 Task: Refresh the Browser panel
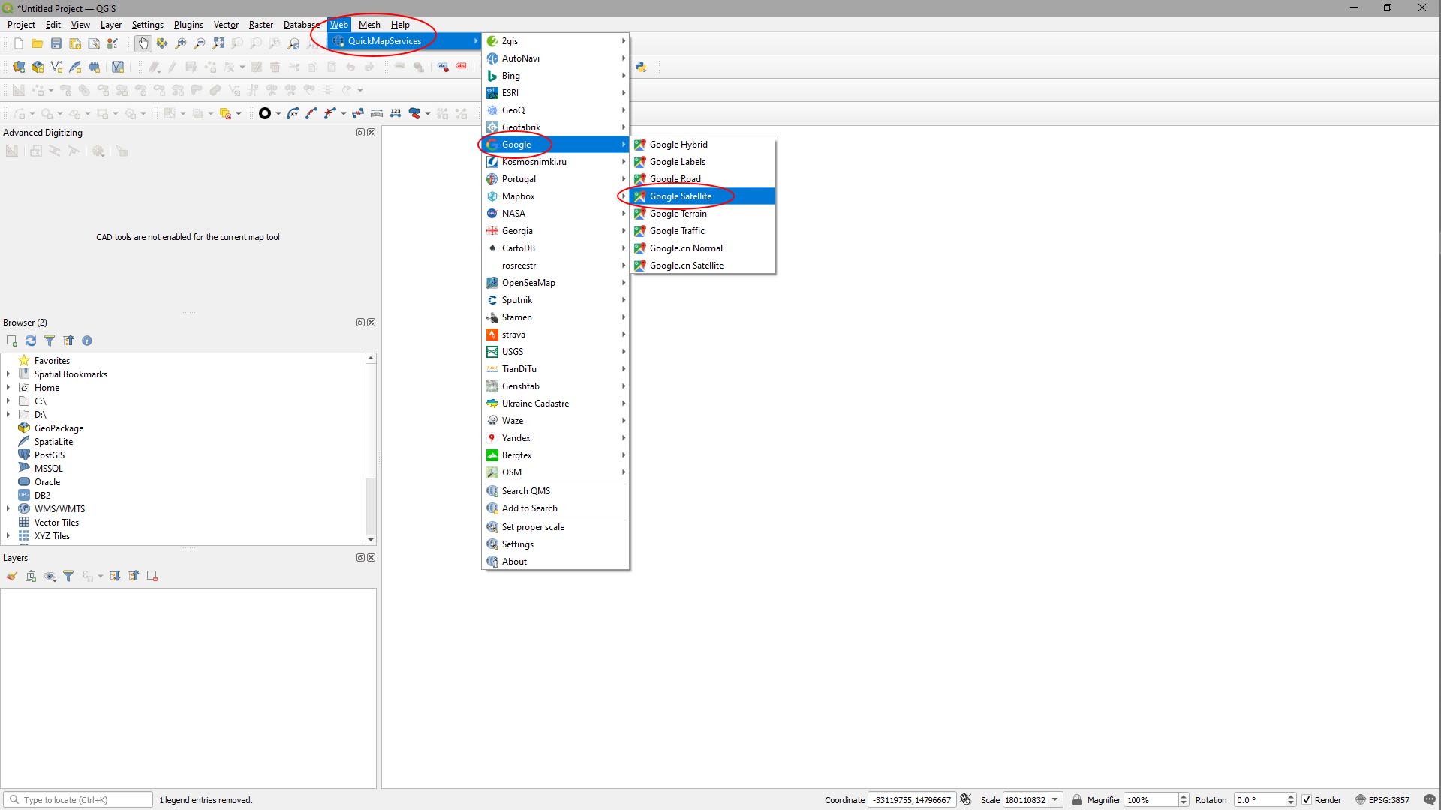31,340
